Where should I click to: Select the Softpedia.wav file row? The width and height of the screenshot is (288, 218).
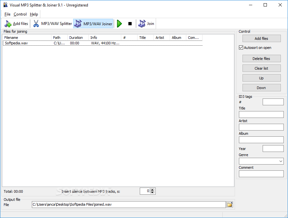click(103, 43)
